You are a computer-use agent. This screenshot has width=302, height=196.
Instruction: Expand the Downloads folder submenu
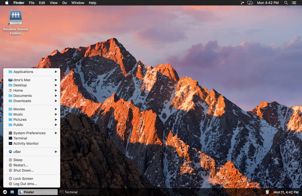coord(32,101)
